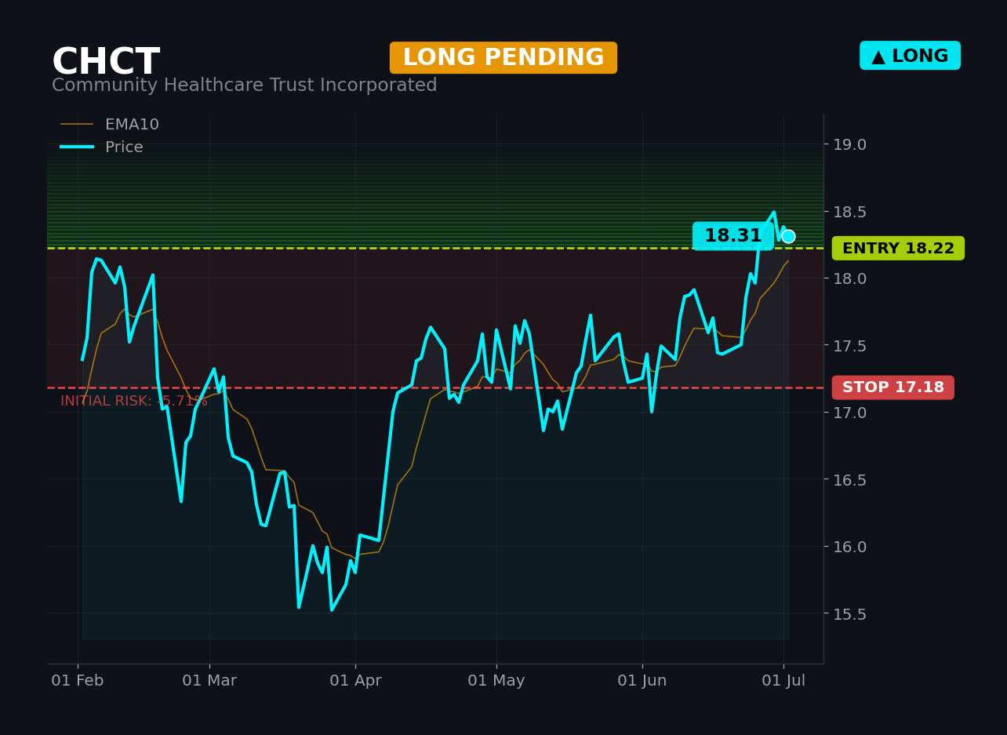Click the 01 Apr axis label

tap(355, 681)
